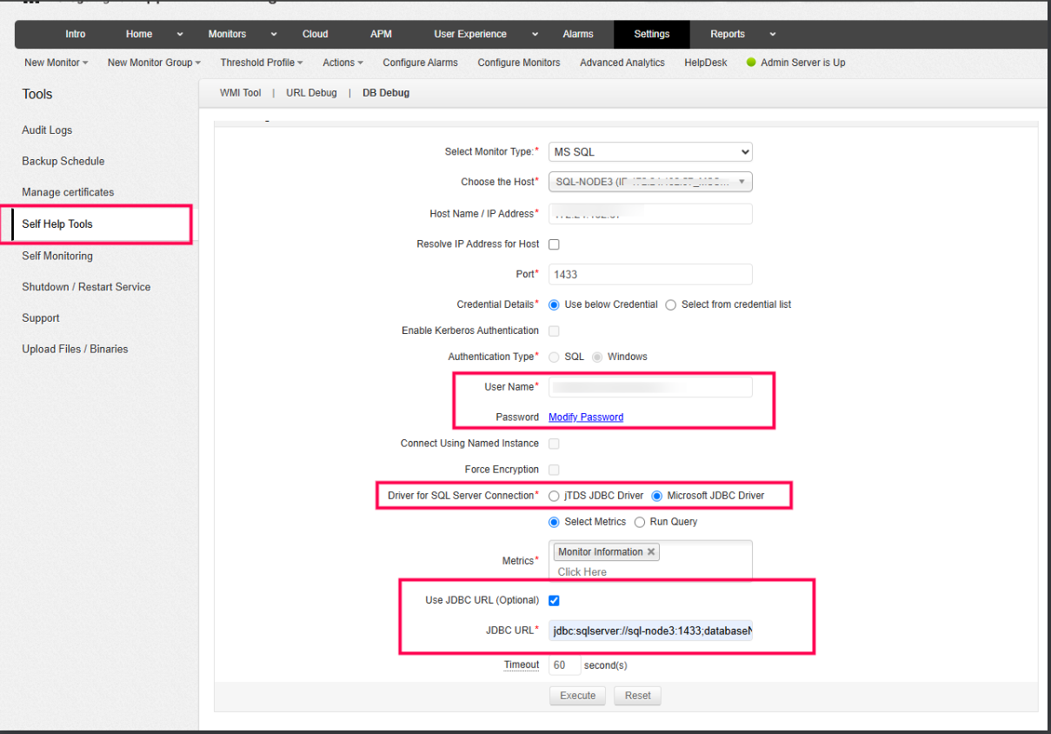Image resolution: width=1051 pixels, height=734 pixels.
Task: Open Support in sidebar
Action: (41, 318)
